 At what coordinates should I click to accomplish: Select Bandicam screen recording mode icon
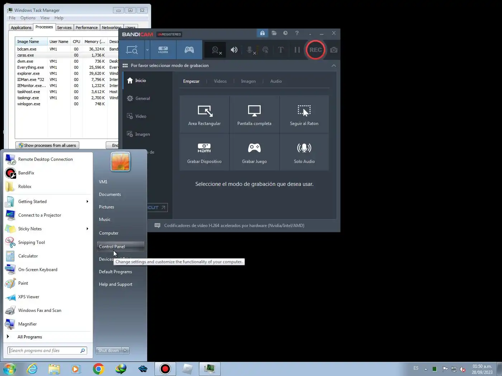[x=132, y=50]
